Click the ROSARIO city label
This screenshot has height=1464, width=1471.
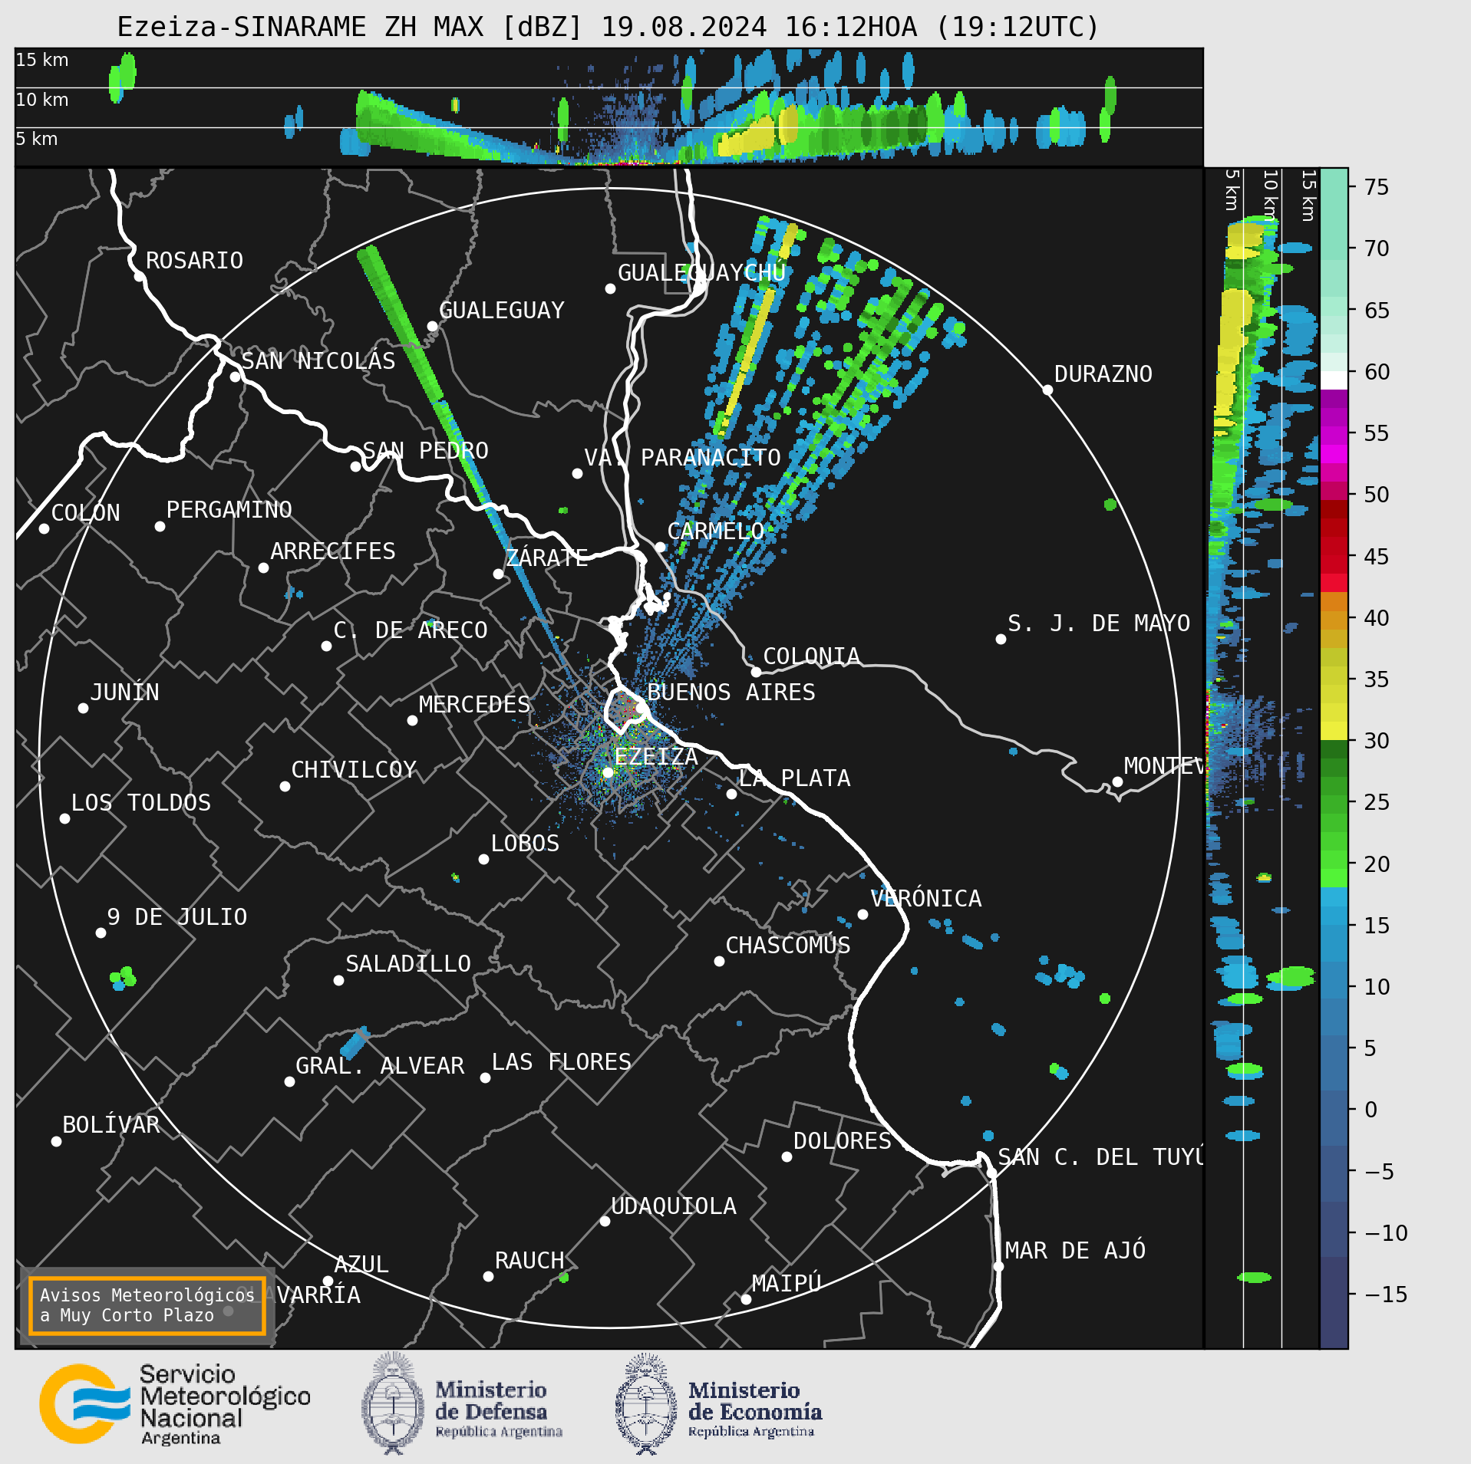194,261
